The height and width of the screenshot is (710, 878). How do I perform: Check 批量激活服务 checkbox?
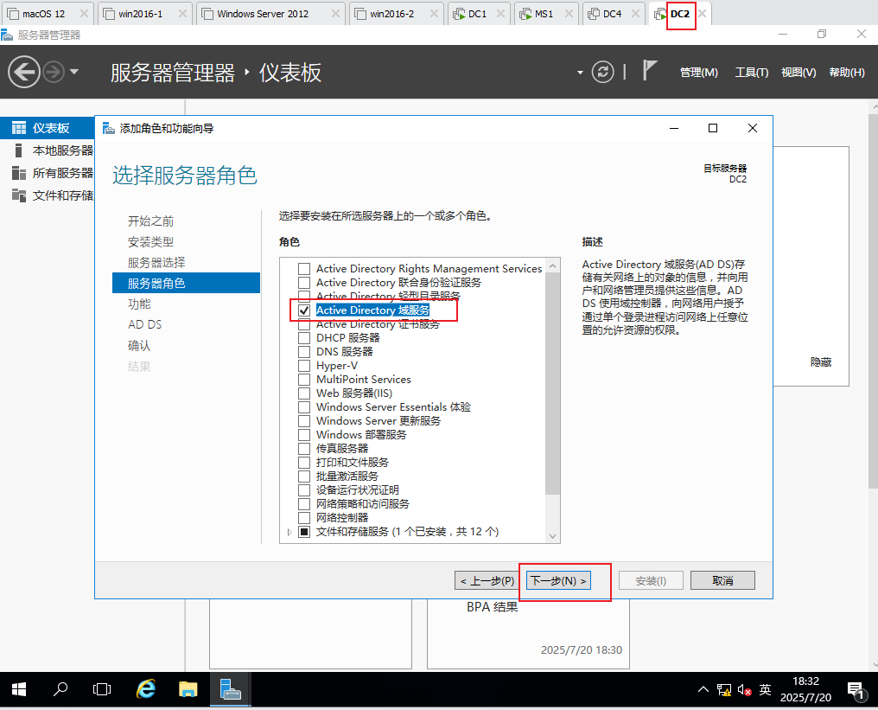(304, 476)
